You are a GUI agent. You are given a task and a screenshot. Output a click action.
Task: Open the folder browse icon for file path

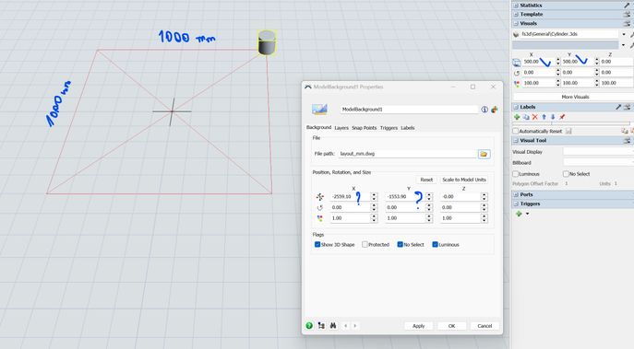(484, 154)
